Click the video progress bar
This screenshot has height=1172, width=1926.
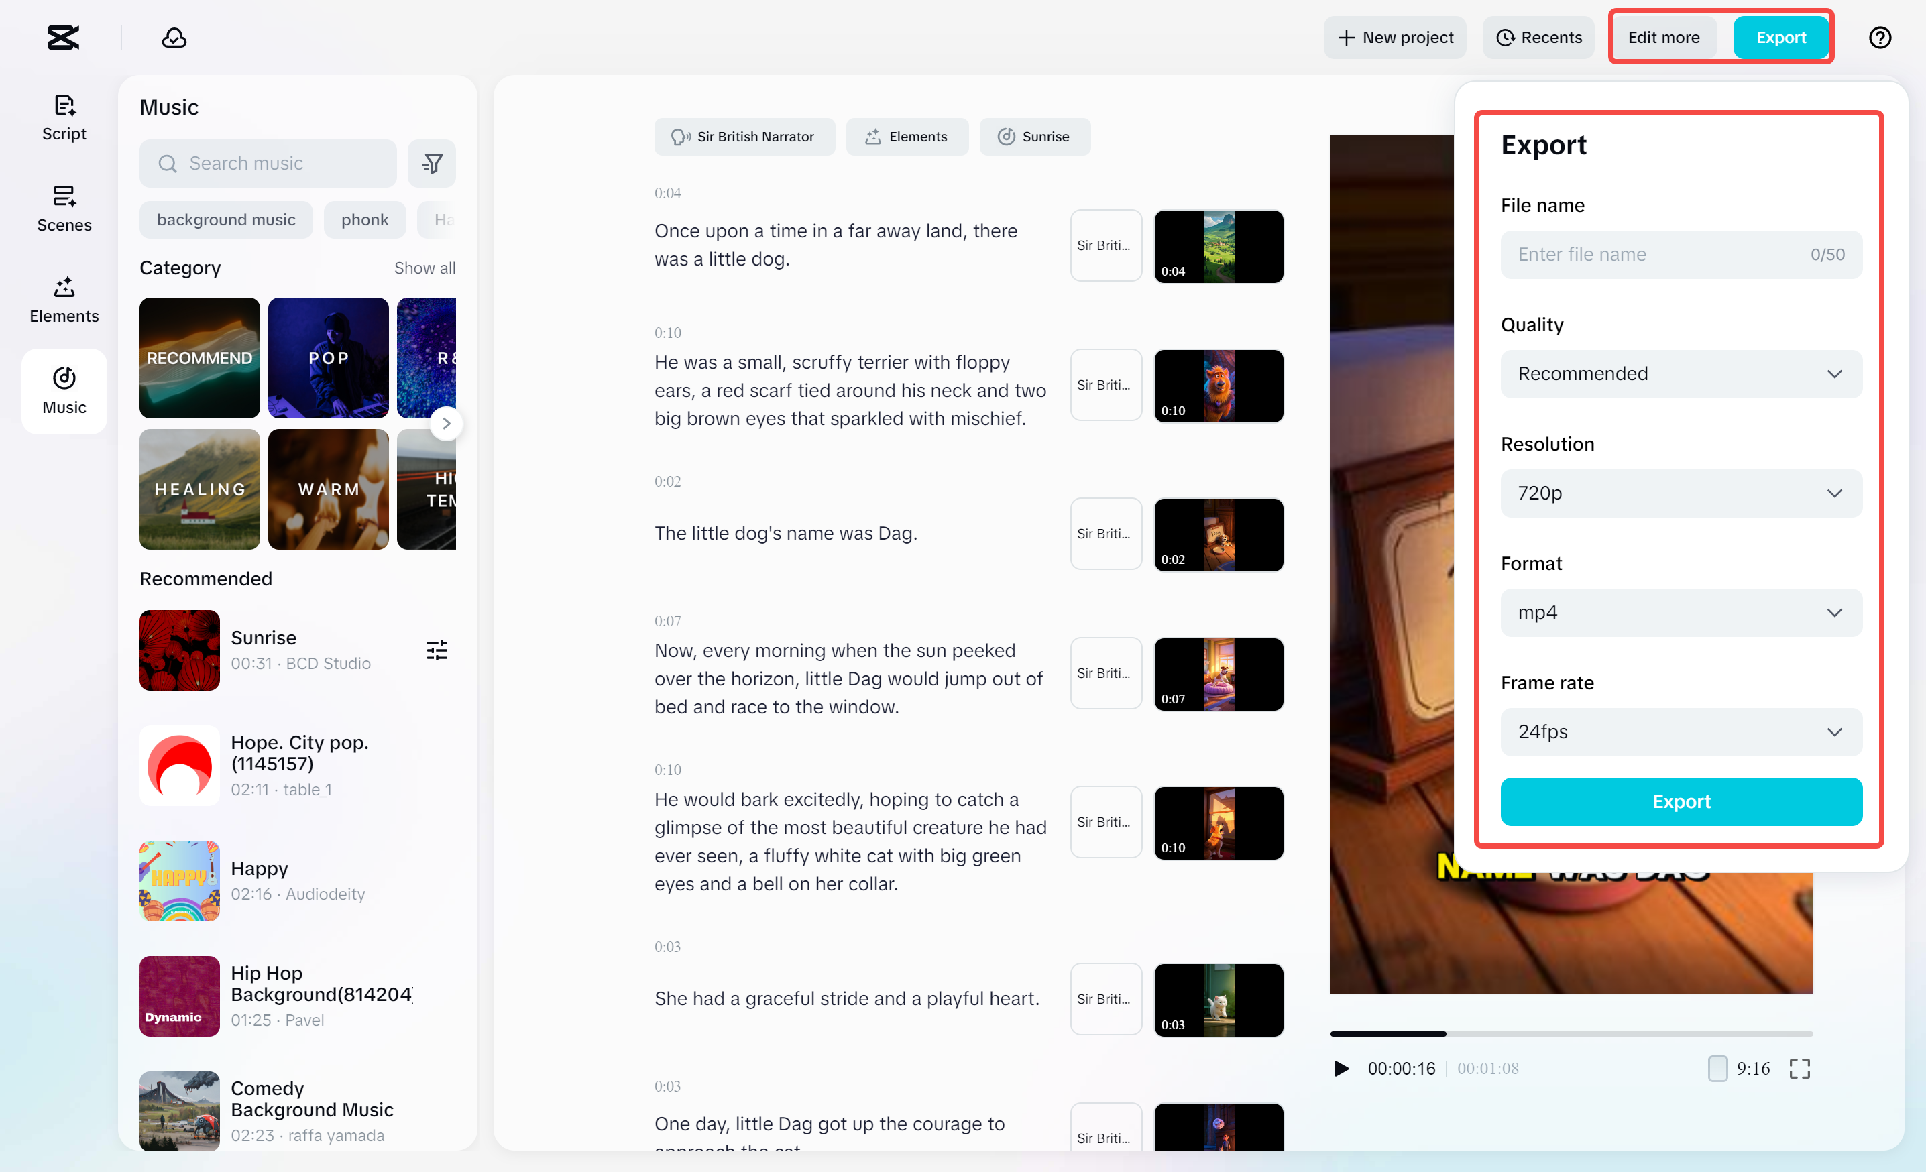tap(1571, 1033)
